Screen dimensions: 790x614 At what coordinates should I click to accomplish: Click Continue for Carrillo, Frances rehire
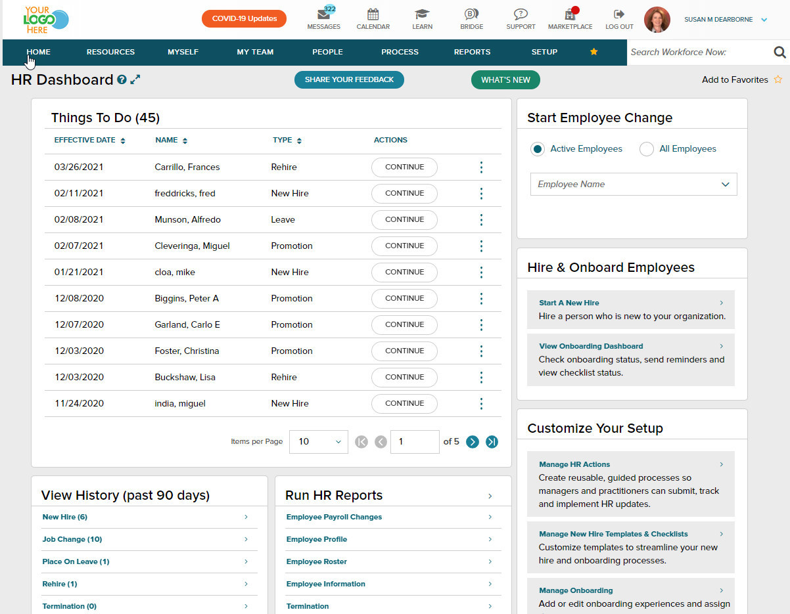tap(404, 167)
